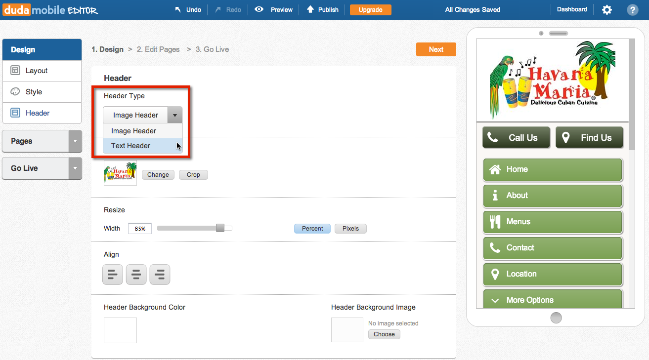Screen dimensions: 649x360
Task: Click the duda mobile editor logo
Action: tap(50, 9)
